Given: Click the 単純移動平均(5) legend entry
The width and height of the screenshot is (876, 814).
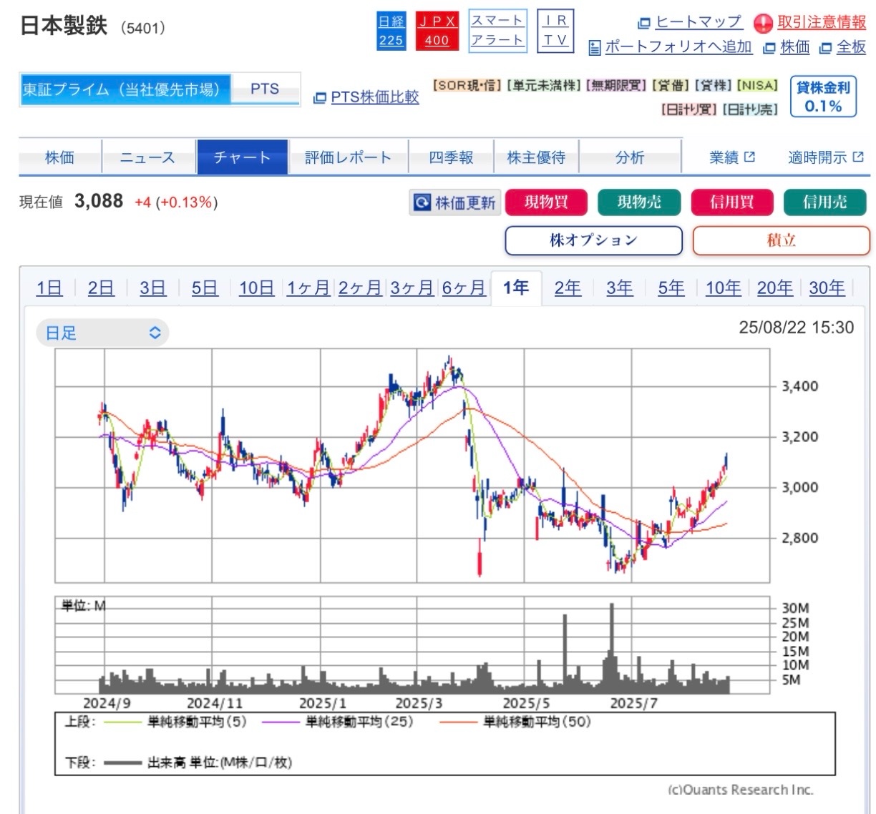Looking at the screenshot, I should click(175, 722).
